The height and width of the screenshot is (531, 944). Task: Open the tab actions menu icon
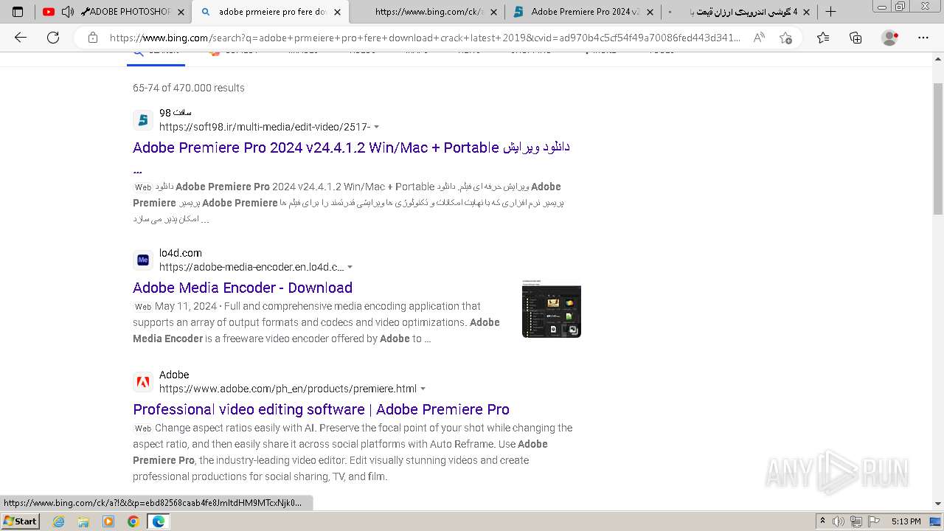pos(18,12)
